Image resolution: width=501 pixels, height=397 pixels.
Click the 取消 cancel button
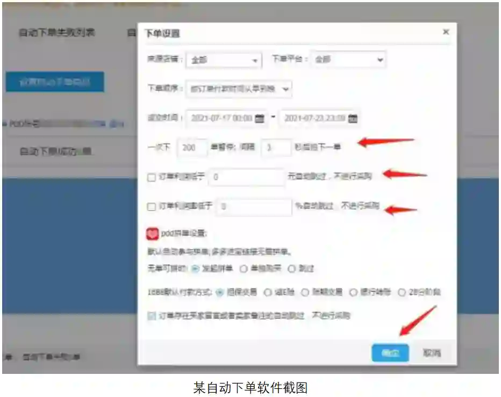[432, 353]
